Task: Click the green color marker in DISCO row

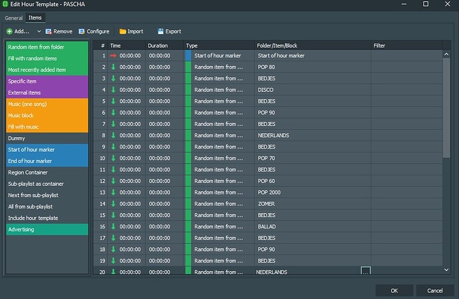Action: click(188, 90)
